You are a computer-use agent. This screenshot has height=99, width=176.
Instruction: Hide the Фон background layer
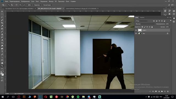point(136,34)
